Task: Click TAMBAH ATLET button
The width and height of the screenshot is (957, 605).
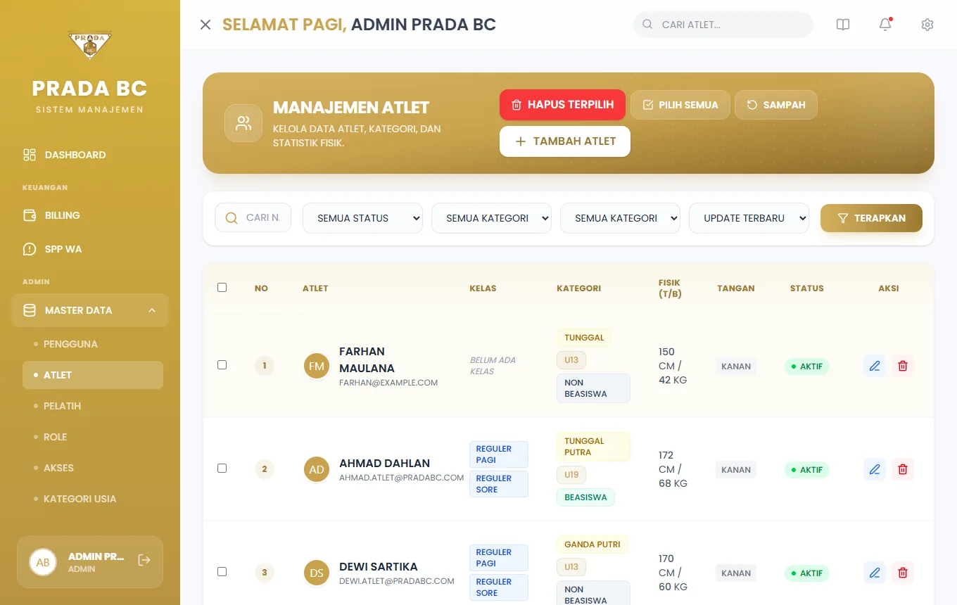Action: point(565,141)
